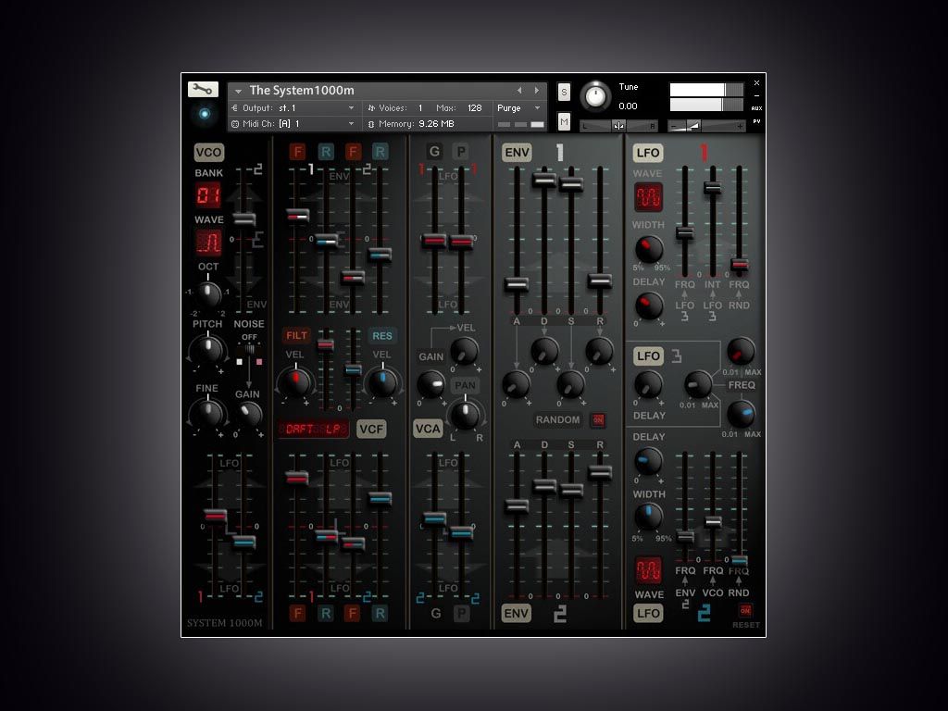Open the DAFT LP filter type display

pos(313,430)
